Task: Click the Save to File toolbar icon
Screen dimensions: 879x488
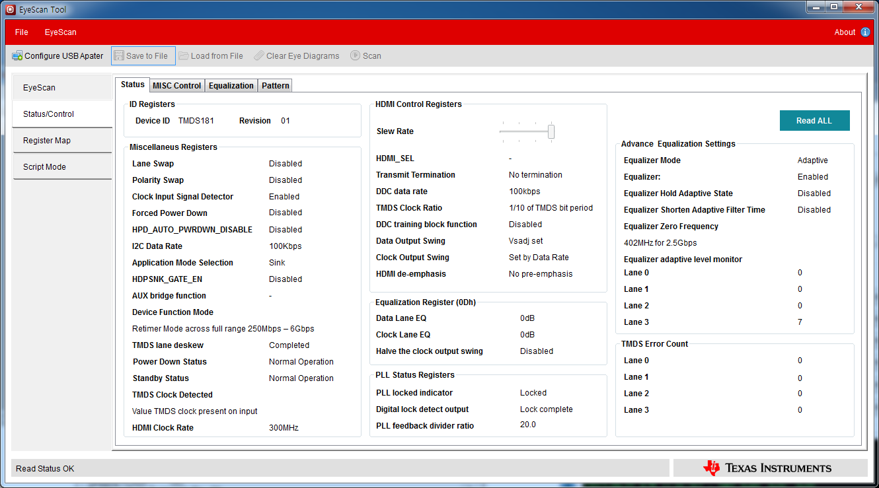Action: point(119,56)
